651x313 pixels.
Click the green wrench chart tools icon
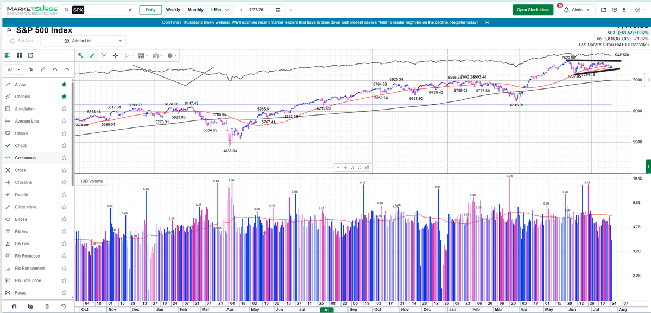tap(80, 55)
